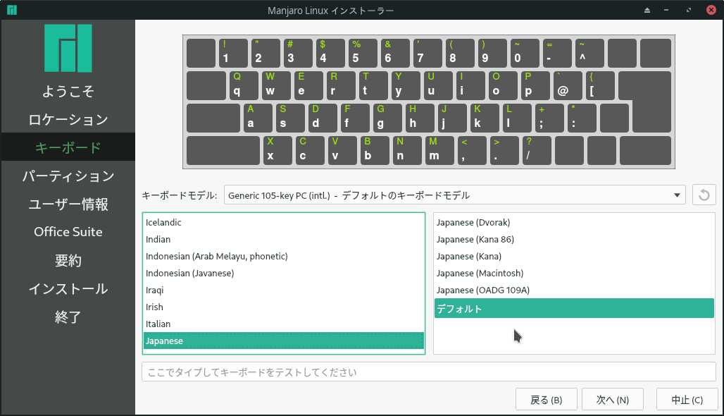Close the Manjaro installer window
Image resolution: width=724 pixels, height=416 pixels.
[x=711, y=10]
